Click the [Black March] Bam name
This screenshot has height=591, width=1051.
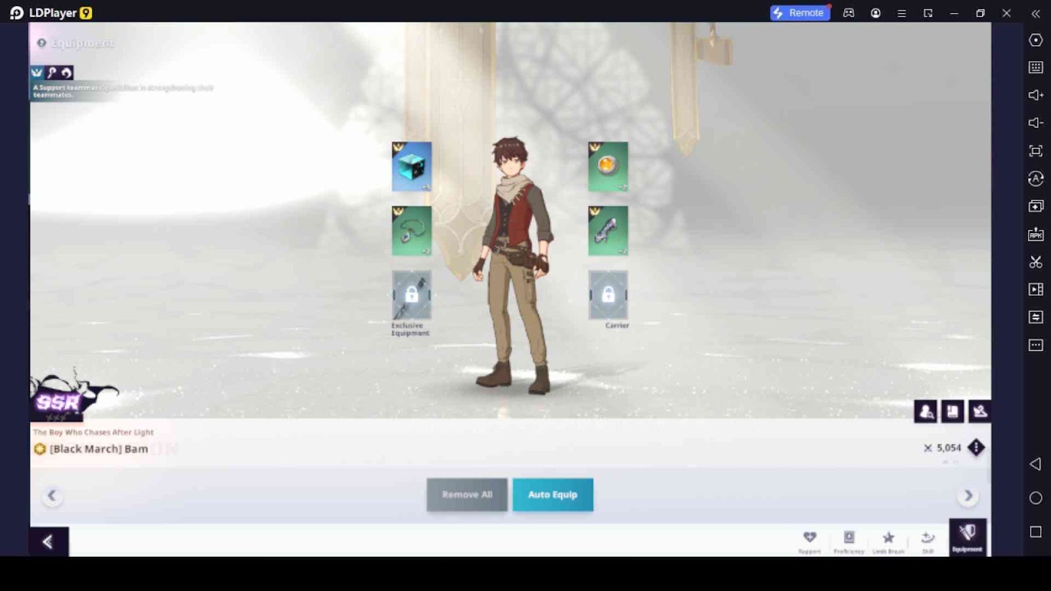tap(99, 449)
